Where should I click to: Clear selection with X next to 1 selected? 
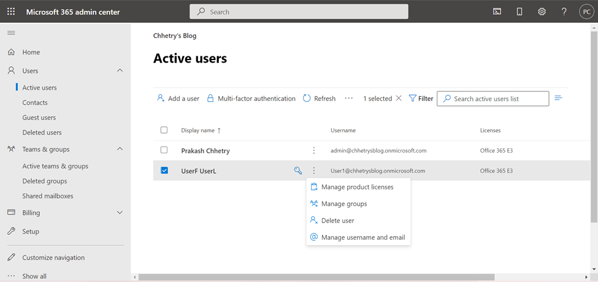click(399, 98)
